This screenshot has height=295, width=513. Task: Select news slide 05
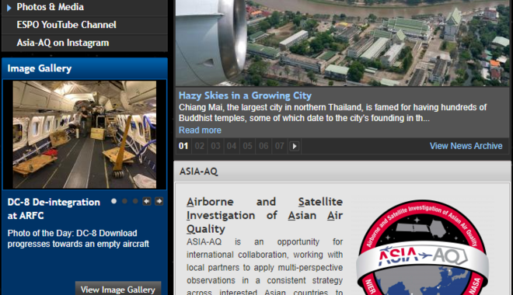[x=248, y=146]
